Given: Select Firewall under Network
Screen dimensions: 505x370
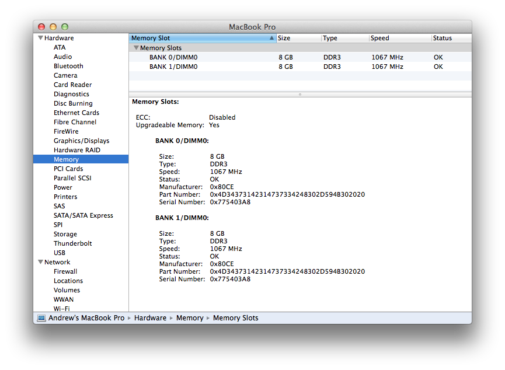Looking at the screenshot, I should pyautogui.click(x=65, y=271).
